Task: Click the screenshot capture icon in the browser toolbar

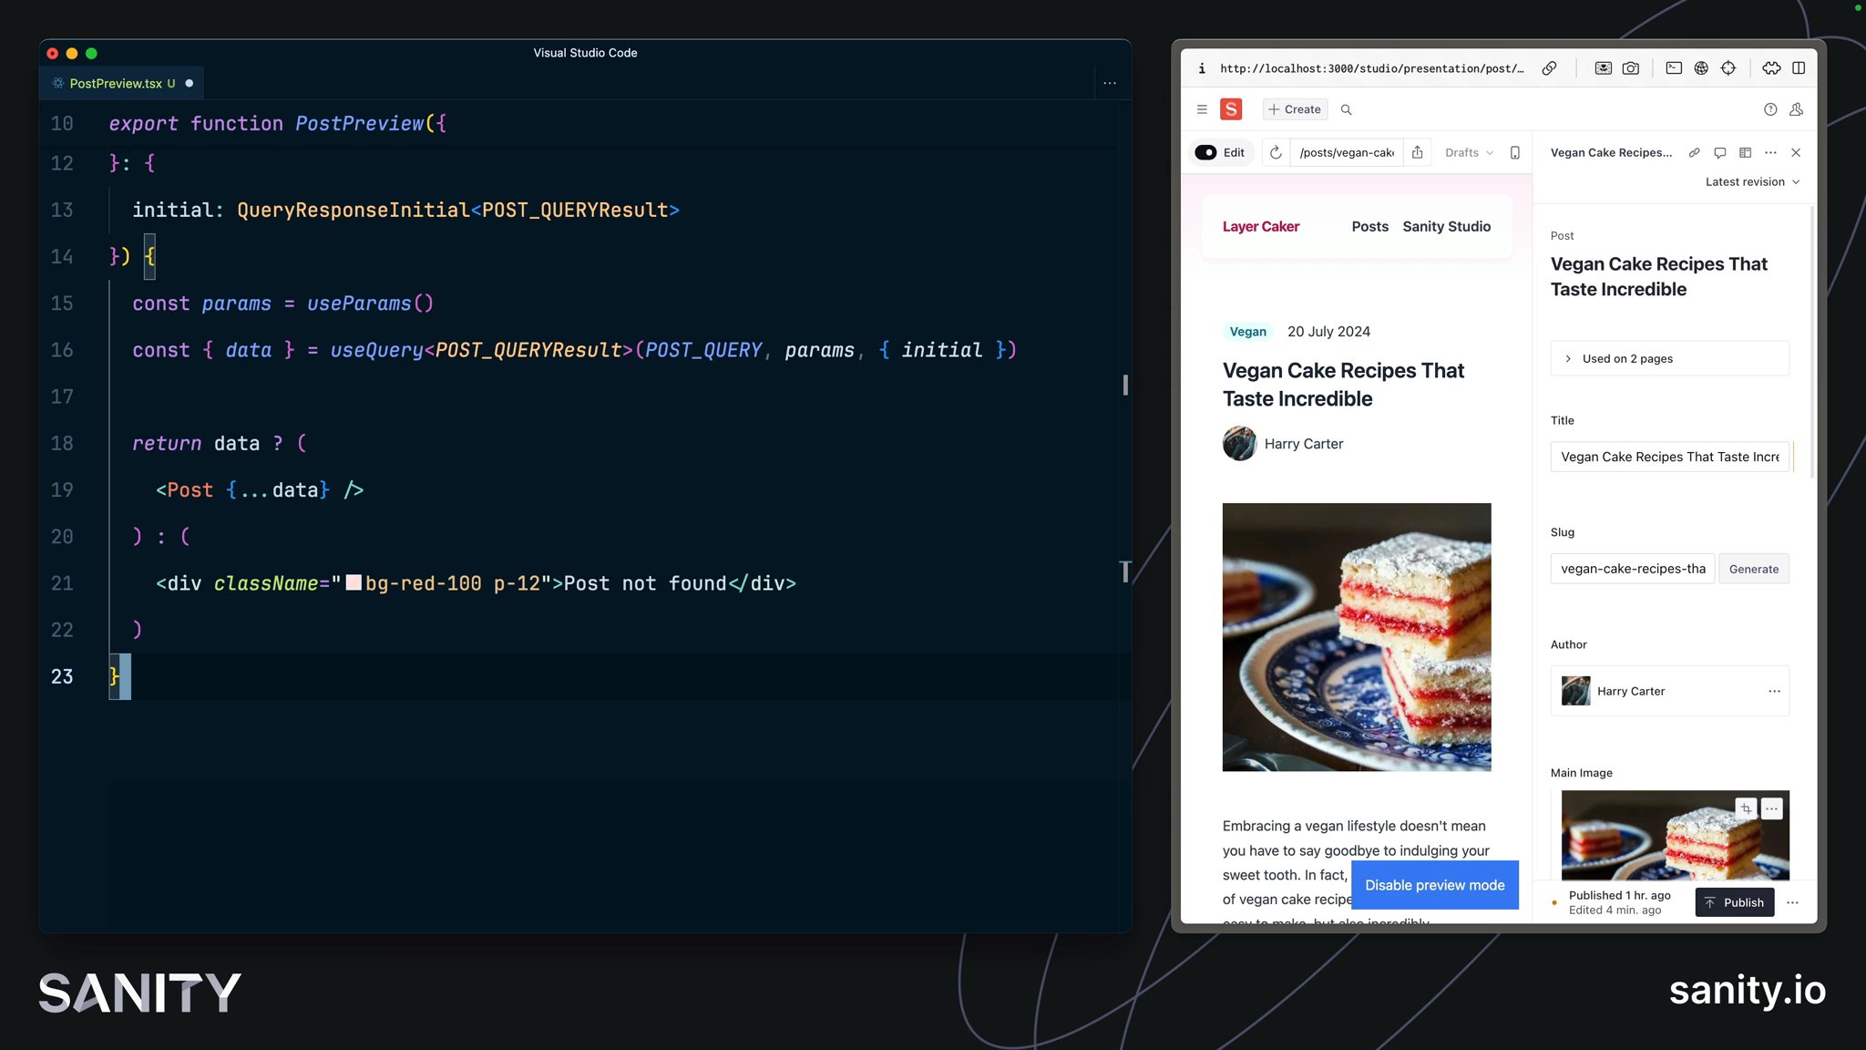Action: [1604, 68]
